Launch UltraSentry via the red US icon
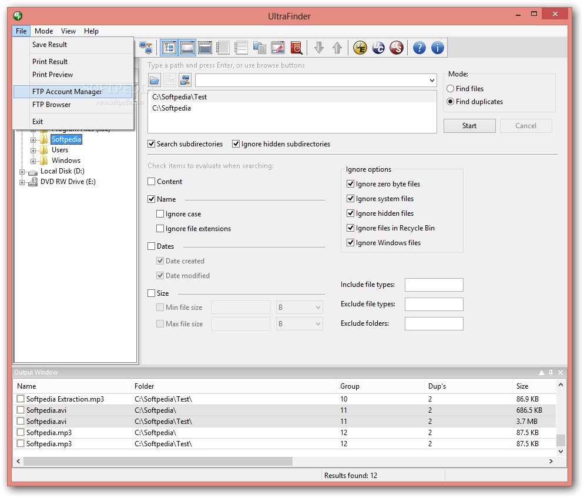584x498 pixels. click(397, 48)
